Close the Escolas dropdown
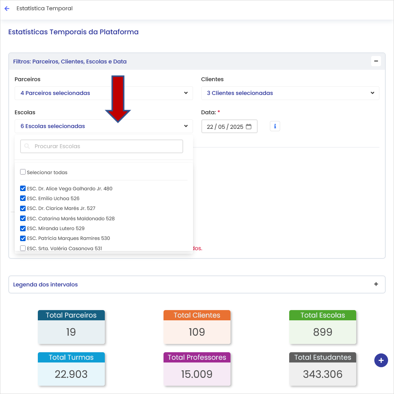The image size is (394, 394). (104, 126)
